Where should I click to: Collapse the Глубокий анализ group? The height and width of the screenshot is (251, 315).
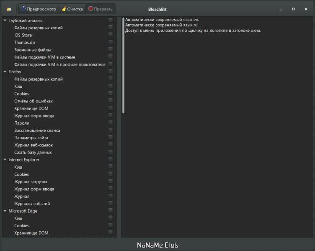5,20
